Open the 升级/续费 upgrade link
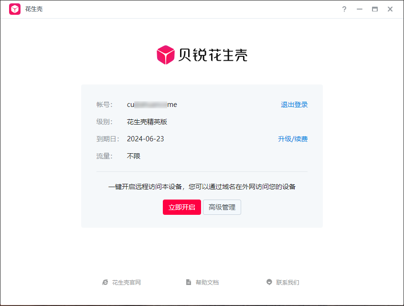404x306 pixels. pyautogui.click(x=293, y=139)
